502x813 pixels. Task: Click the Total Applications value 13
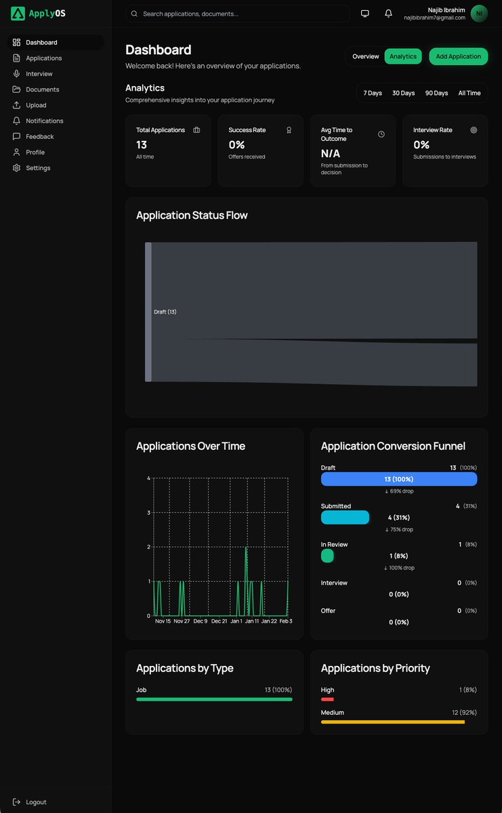point(142,144)
